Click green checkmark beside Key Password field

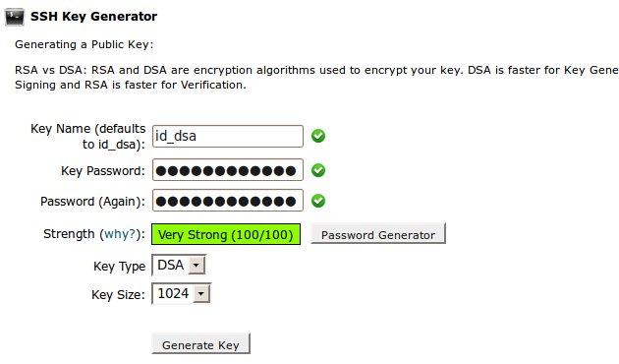click(x=318, y=170)
